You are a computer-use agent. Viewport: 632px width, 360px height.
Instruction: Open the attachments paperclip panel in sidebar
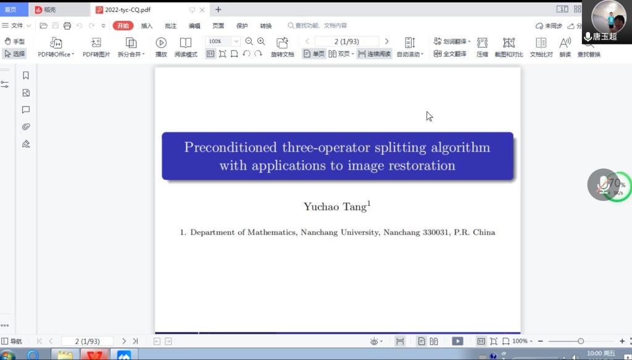pos(26,127)
